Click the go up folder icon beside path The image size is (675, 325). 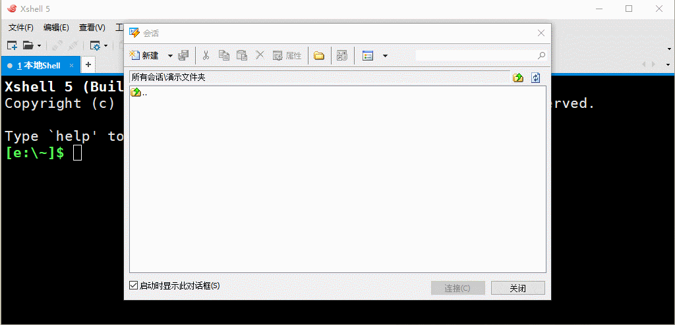pos(518,78)
